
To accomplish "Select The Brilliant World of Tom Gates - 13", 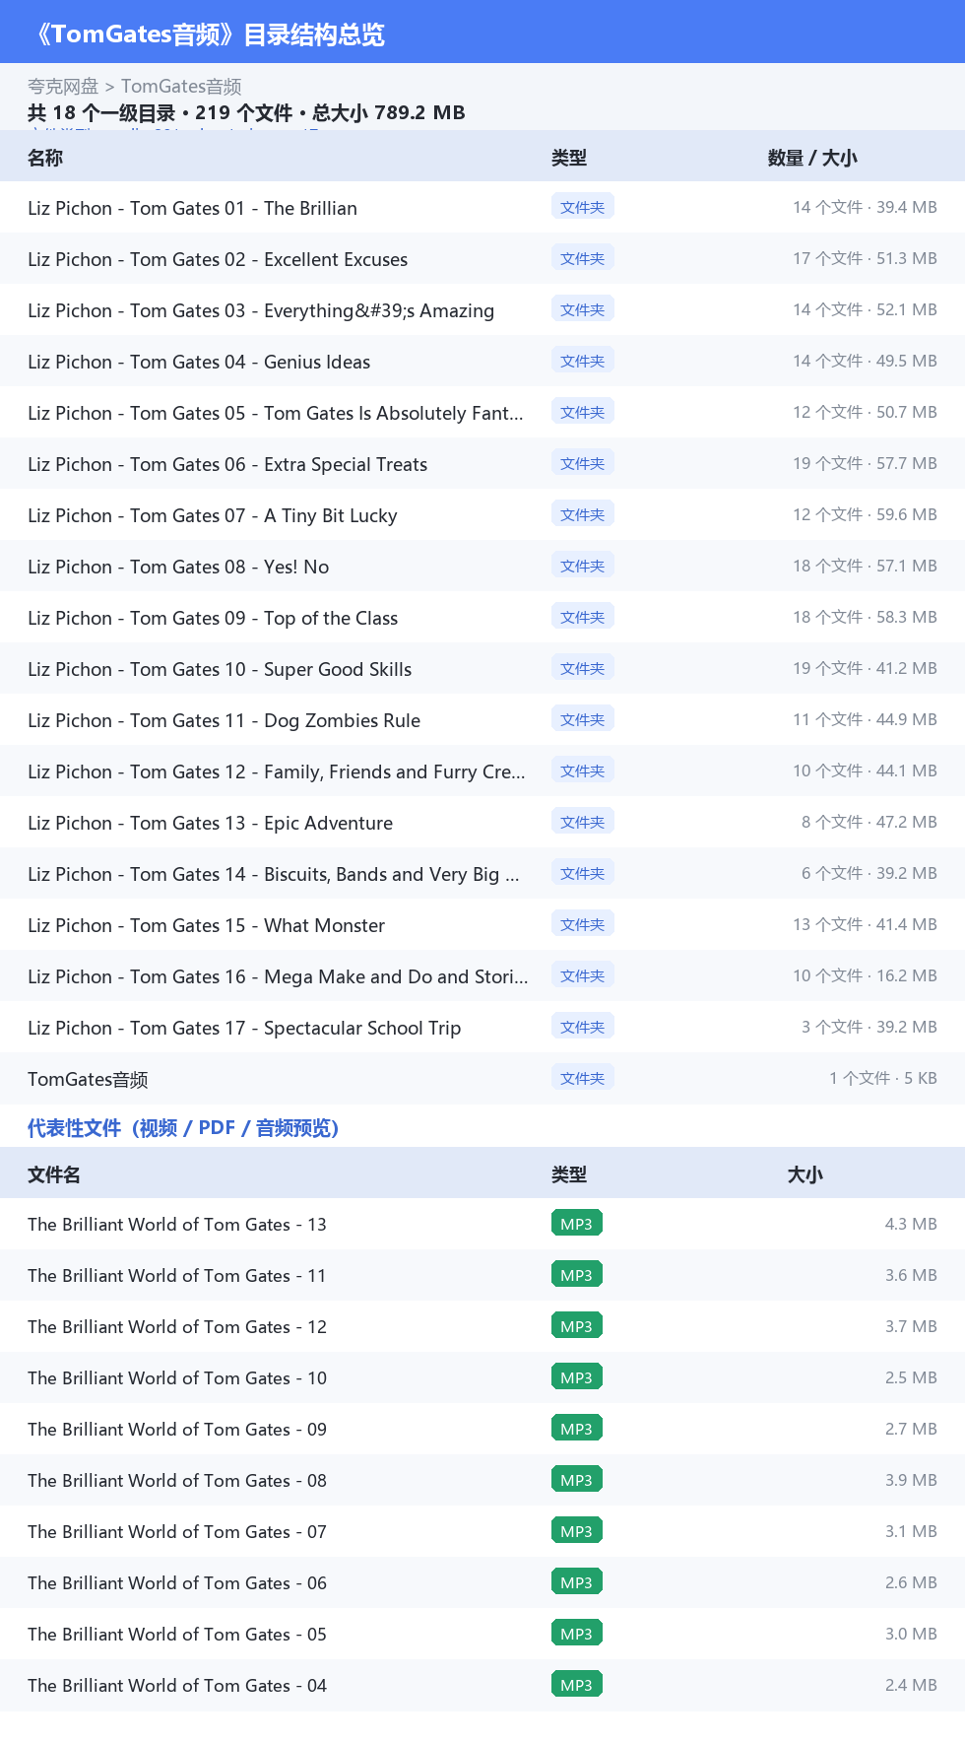I will [x=482, y=1225].
